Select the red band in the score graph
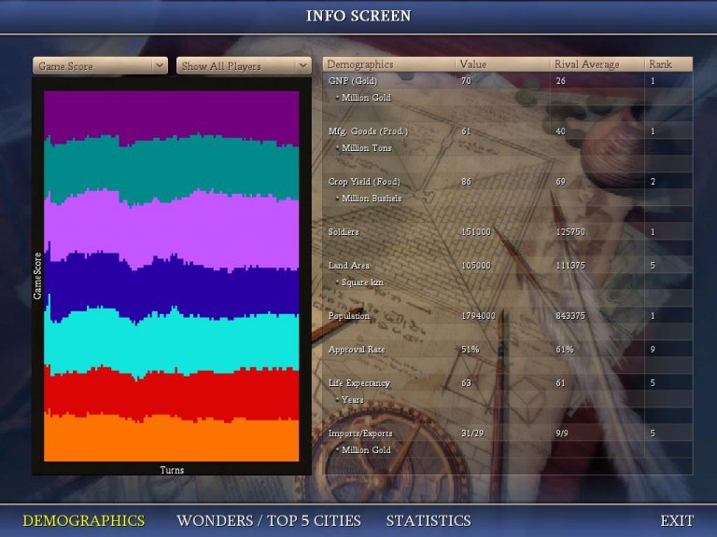This screenshot has height=537, width=717. [x=171, y=393]
